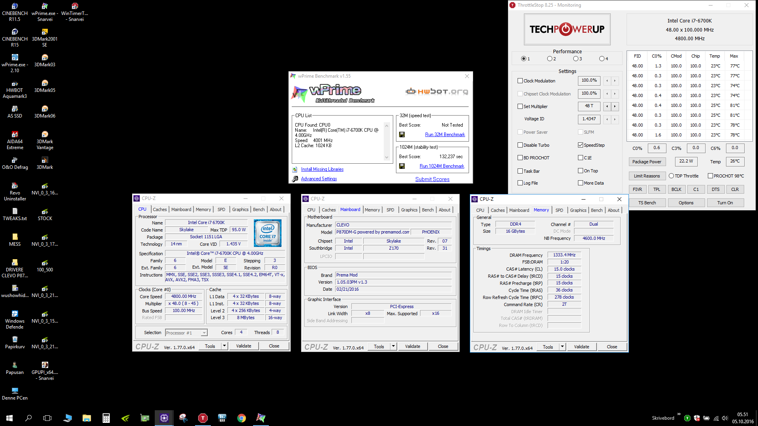Open About tab in Memory CPU-Z window
This screenshot has width=758, height=426.
coord(614,210)
